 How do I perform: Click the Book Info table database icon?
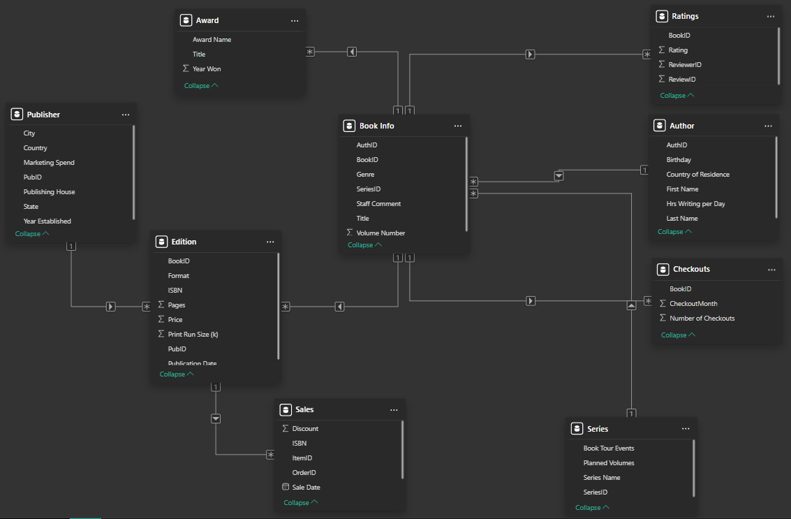pos(349,126)
